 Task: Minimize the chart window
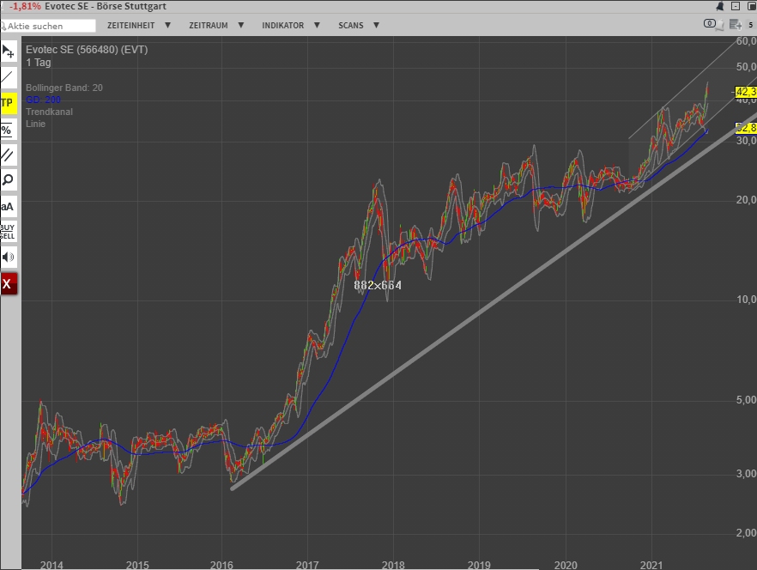click(736, 6)
